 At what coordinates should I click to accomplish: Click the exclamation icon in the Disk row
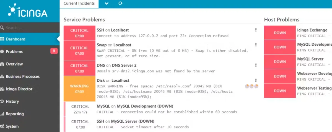256,80
